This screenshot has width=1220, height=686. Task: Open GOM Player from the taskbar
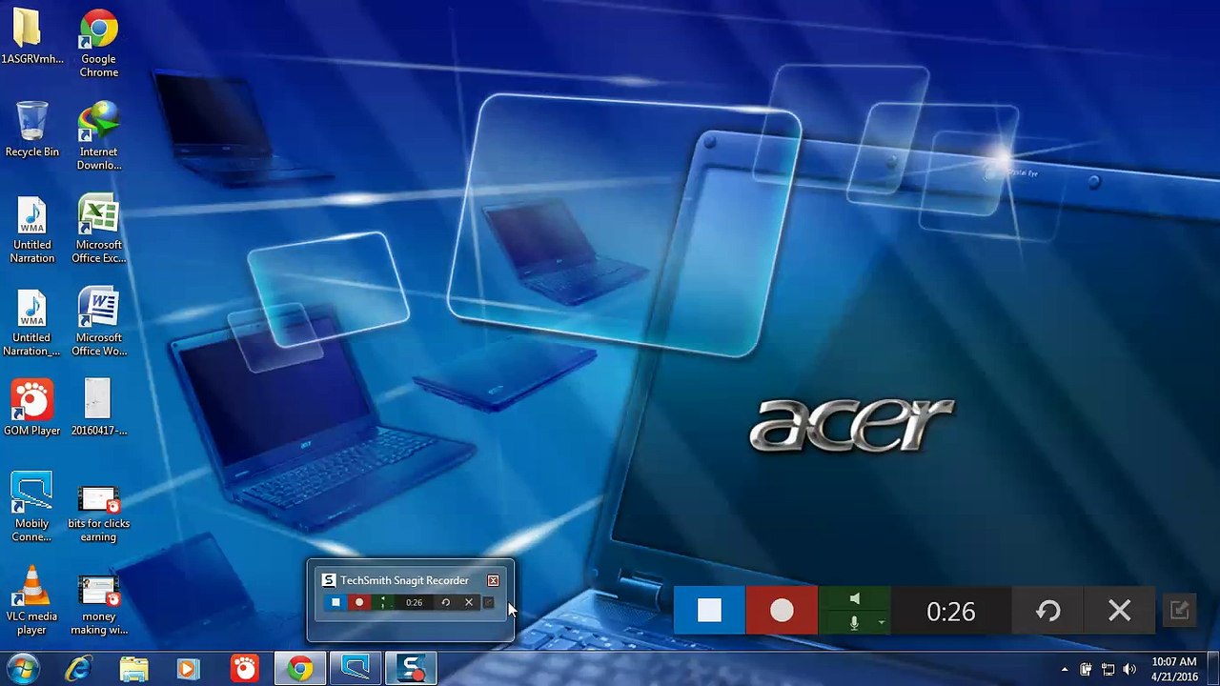[x=245, y=669]
